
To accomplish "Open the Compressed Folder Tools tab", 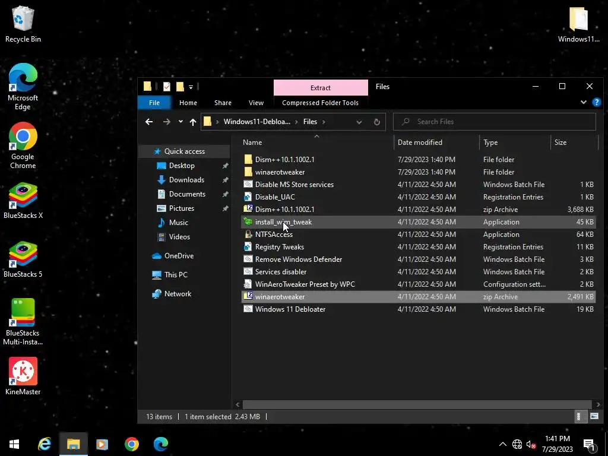I will coord(320,103).
